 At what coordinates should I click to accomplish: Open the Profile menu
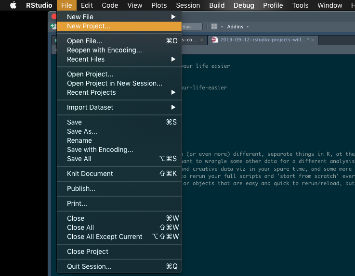pyautogui.click(x=273, y=5)
